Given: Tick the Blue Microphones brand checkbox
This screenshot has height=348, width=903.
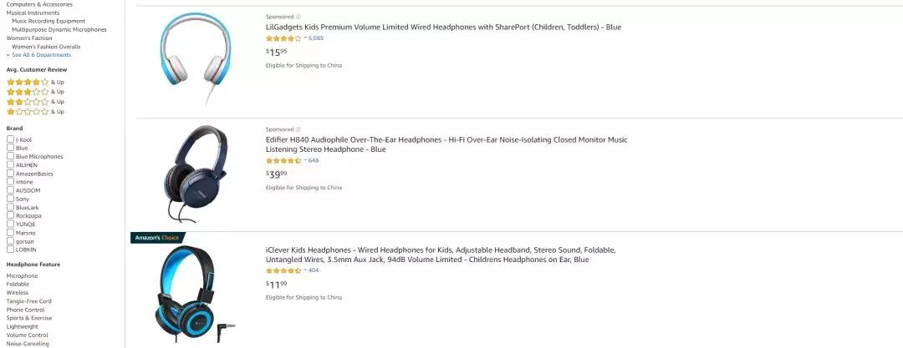Looking at the screenshot, I should [x=10, y=156].
